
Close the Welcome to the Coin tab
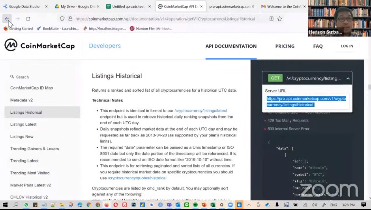[x=305, y=6]
